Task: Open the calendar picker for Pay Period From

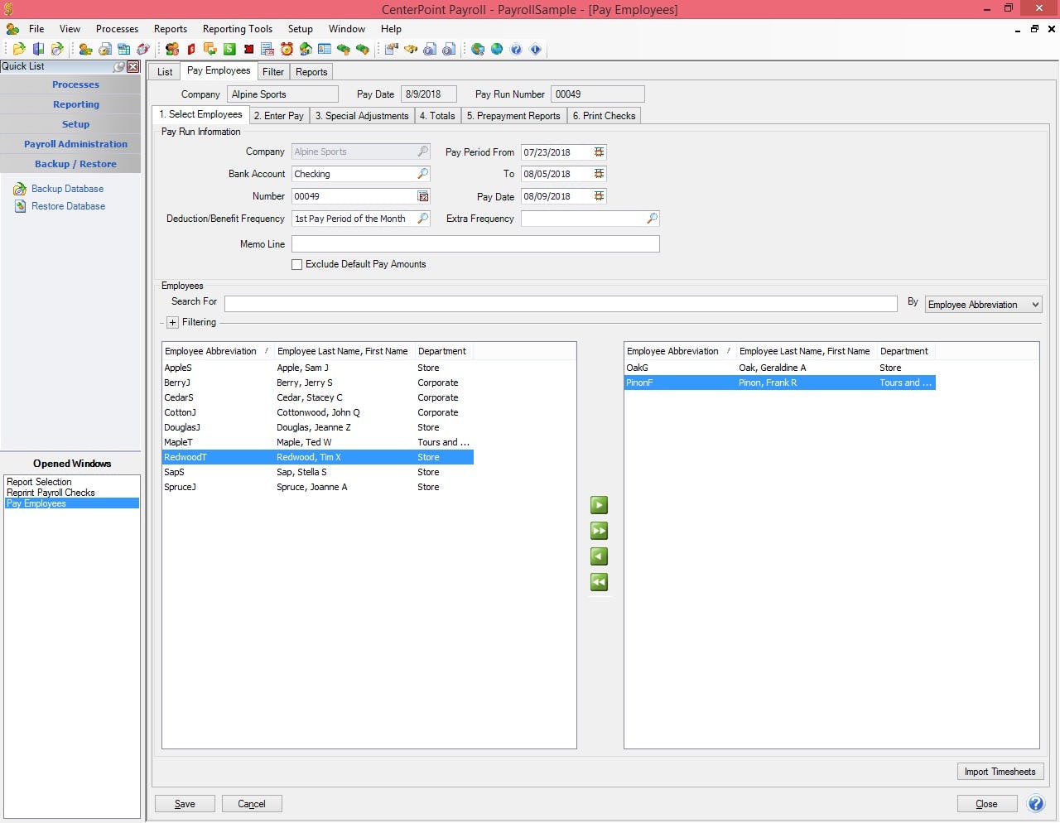Action: click(x=598, y=152)
